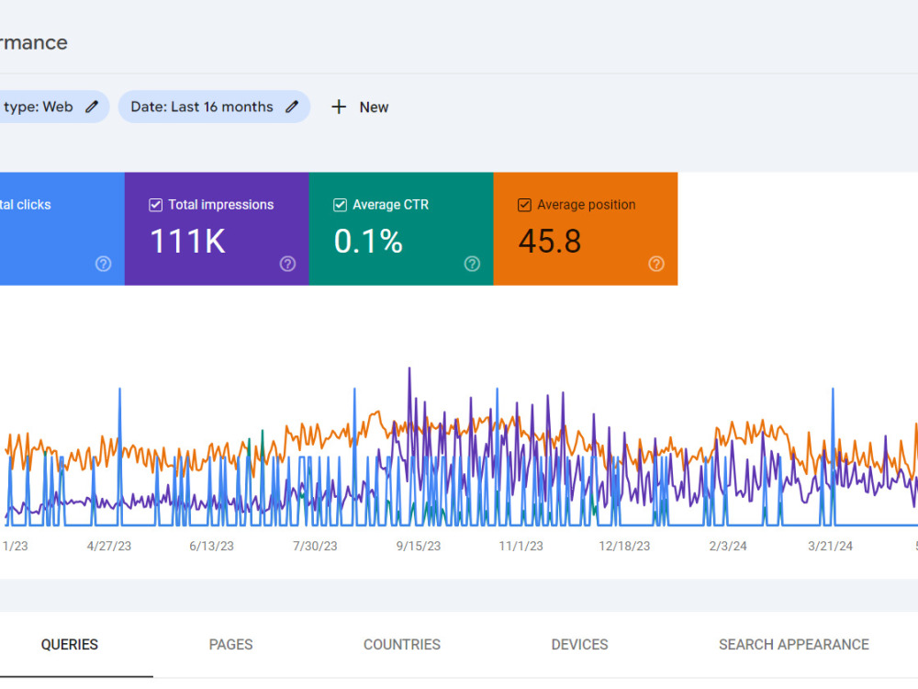
Task: Click the 7/30/23 date axis label
Action: click(x=315, y=546)
